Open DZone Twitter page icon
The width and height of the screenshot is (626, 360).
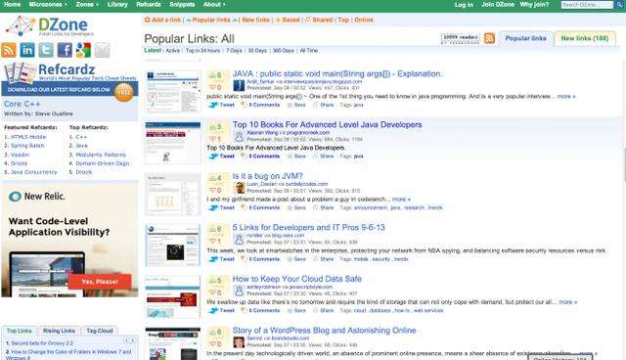46,50
